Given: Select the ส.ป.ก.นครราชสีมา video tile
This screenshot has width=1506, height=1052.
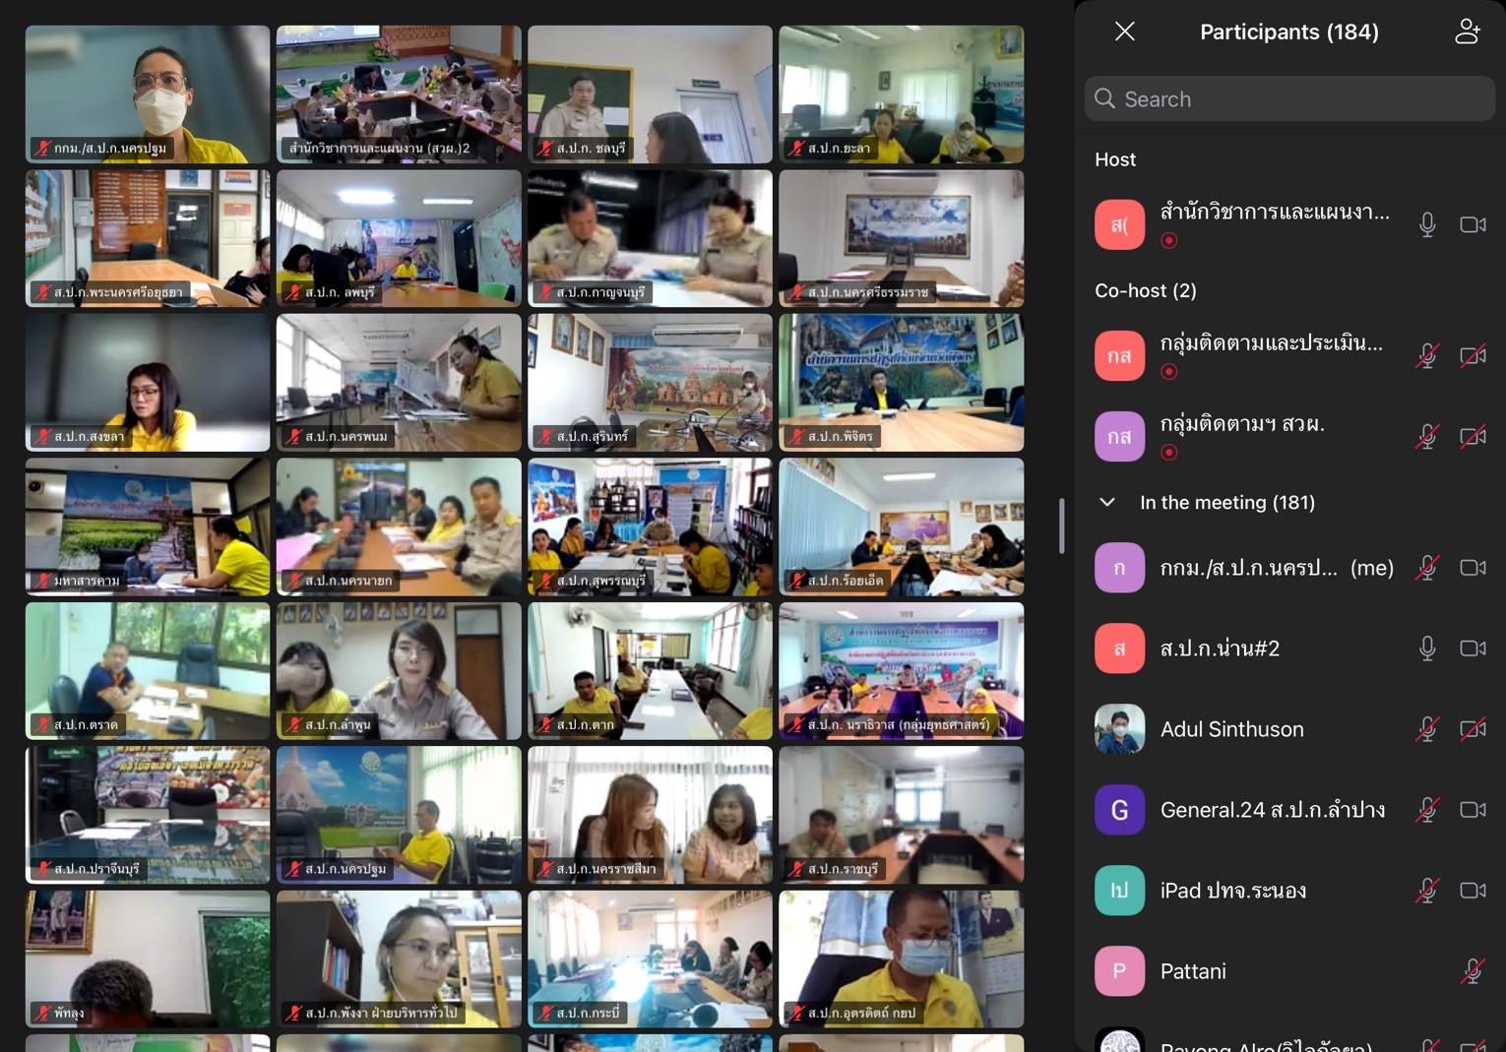Looking at the screenshot, I should (650, 815).
